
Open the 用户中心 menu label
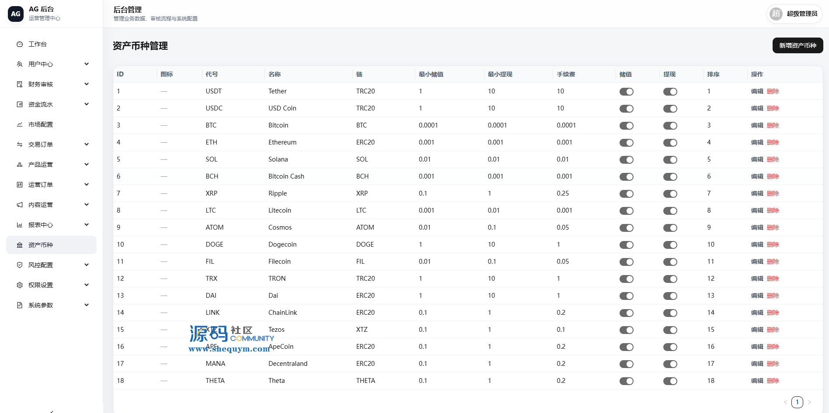[x=41, y=64]
